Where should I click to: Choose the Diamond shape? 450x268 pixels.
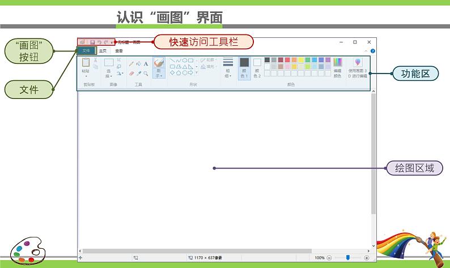click(172, 73)
